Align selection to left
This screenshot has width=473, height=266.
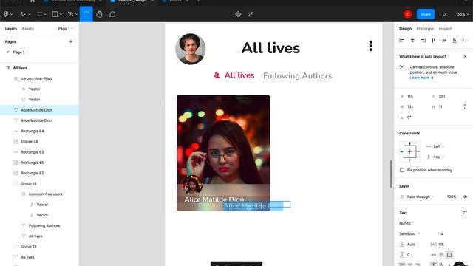click(x=402, y=41)
